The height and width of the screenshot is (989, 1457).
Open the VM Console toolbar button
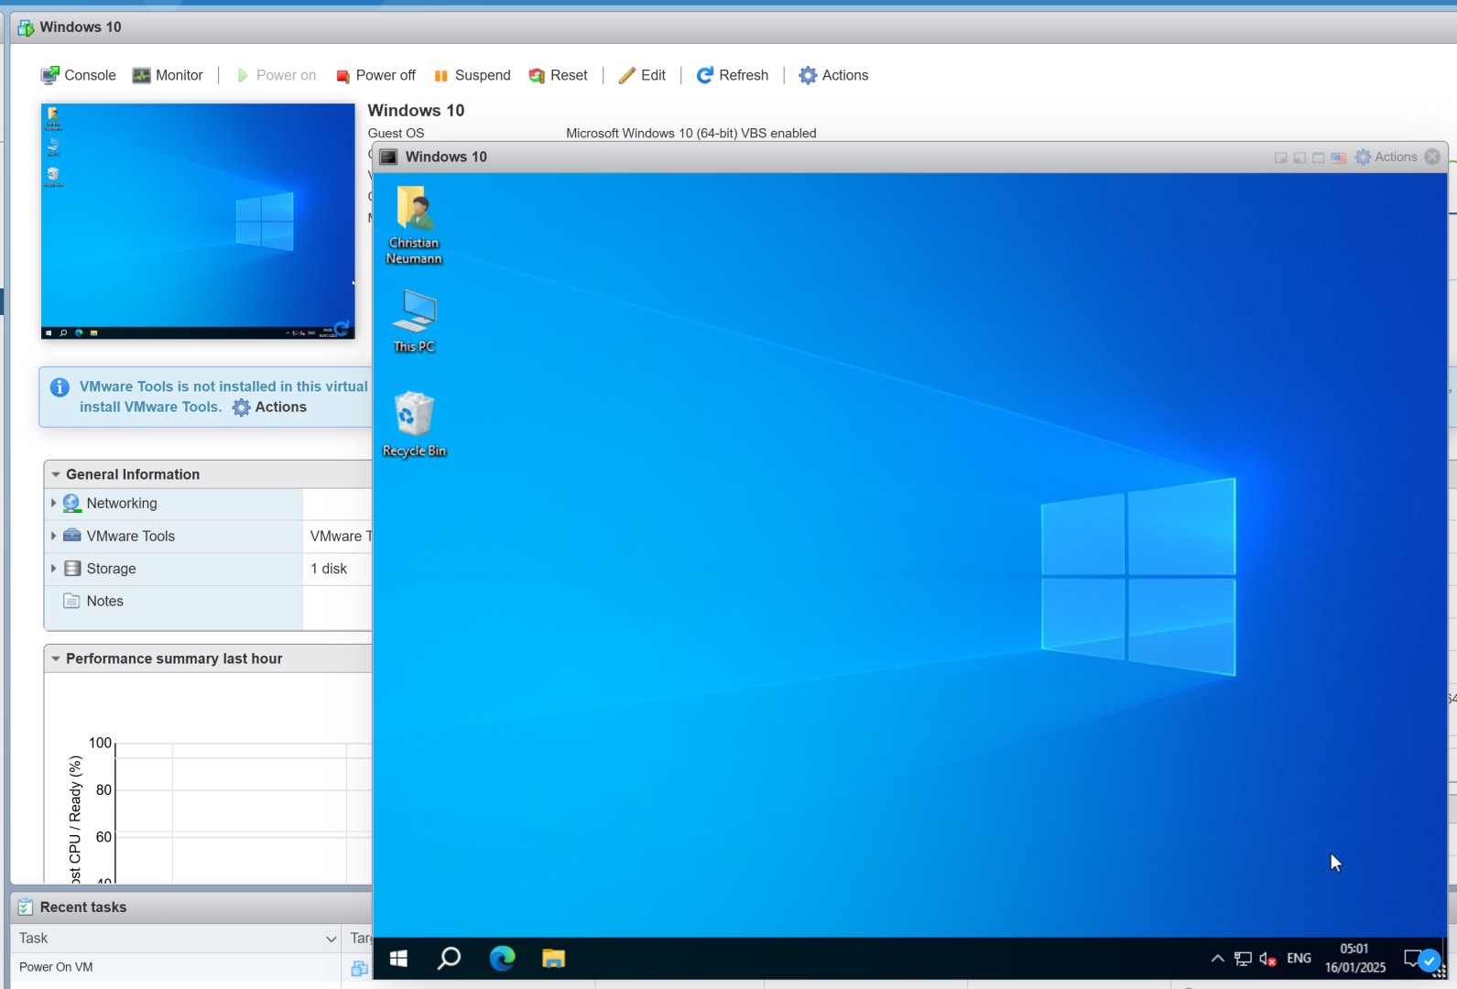point(78,75)
